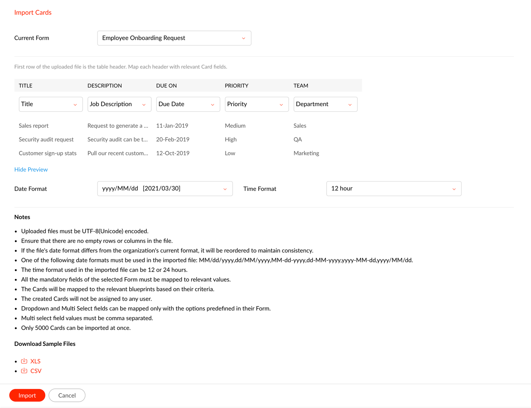Click the Sales report preview cell

coord(34,126)
